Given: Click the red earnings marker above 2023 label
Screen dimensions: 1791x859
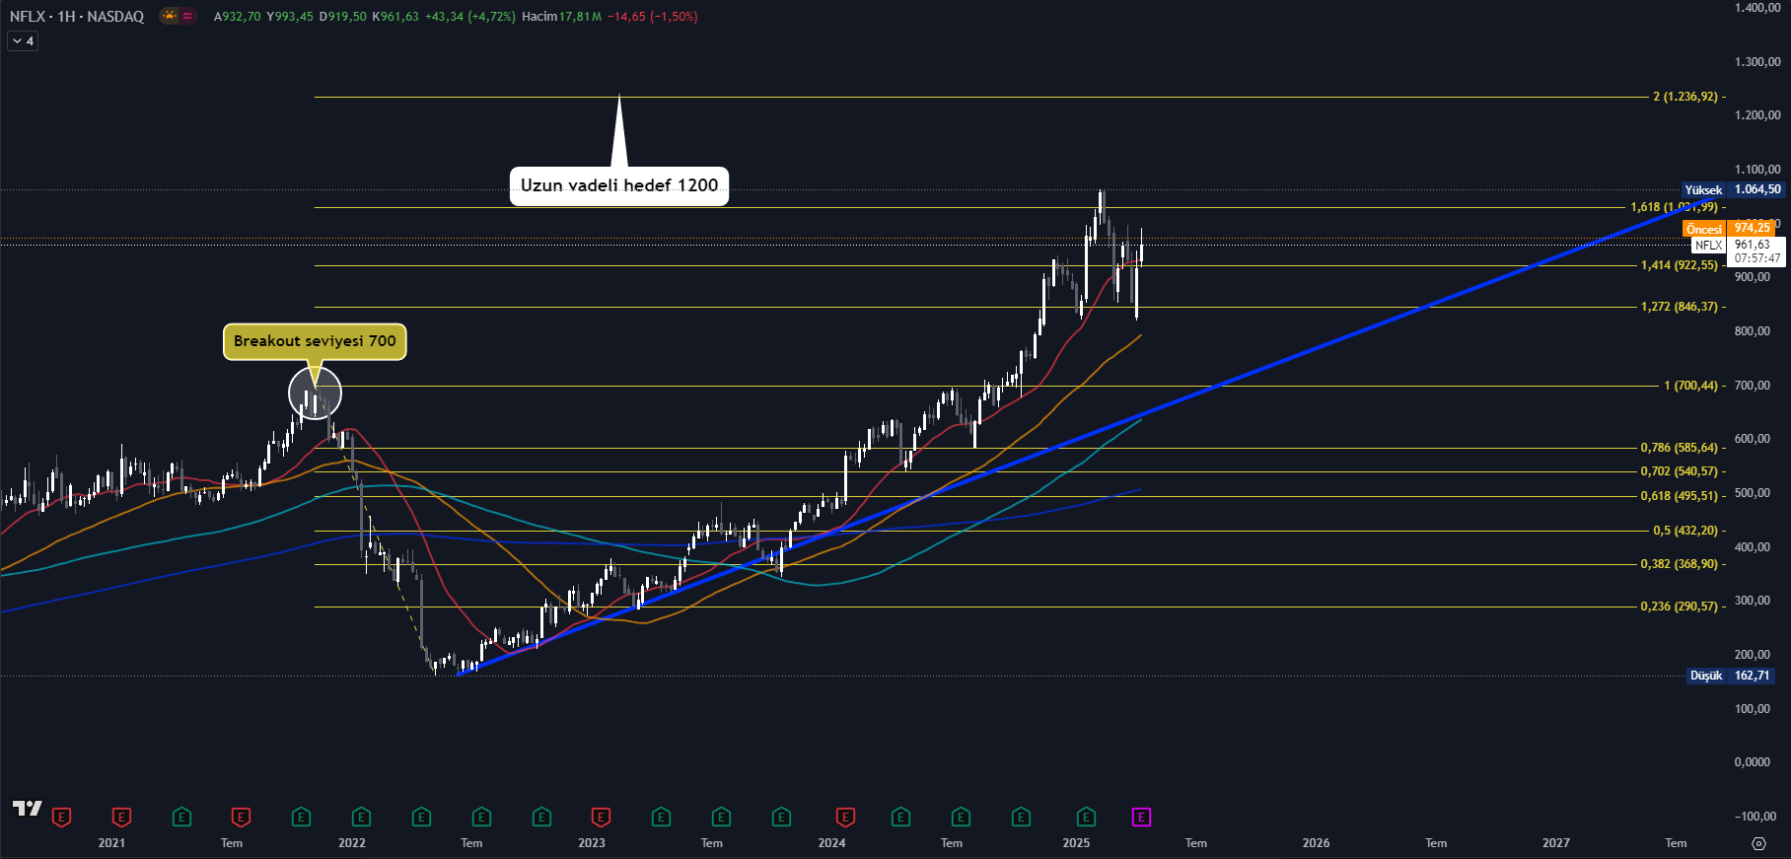Looking at the screenshot, I should [601, 817].
